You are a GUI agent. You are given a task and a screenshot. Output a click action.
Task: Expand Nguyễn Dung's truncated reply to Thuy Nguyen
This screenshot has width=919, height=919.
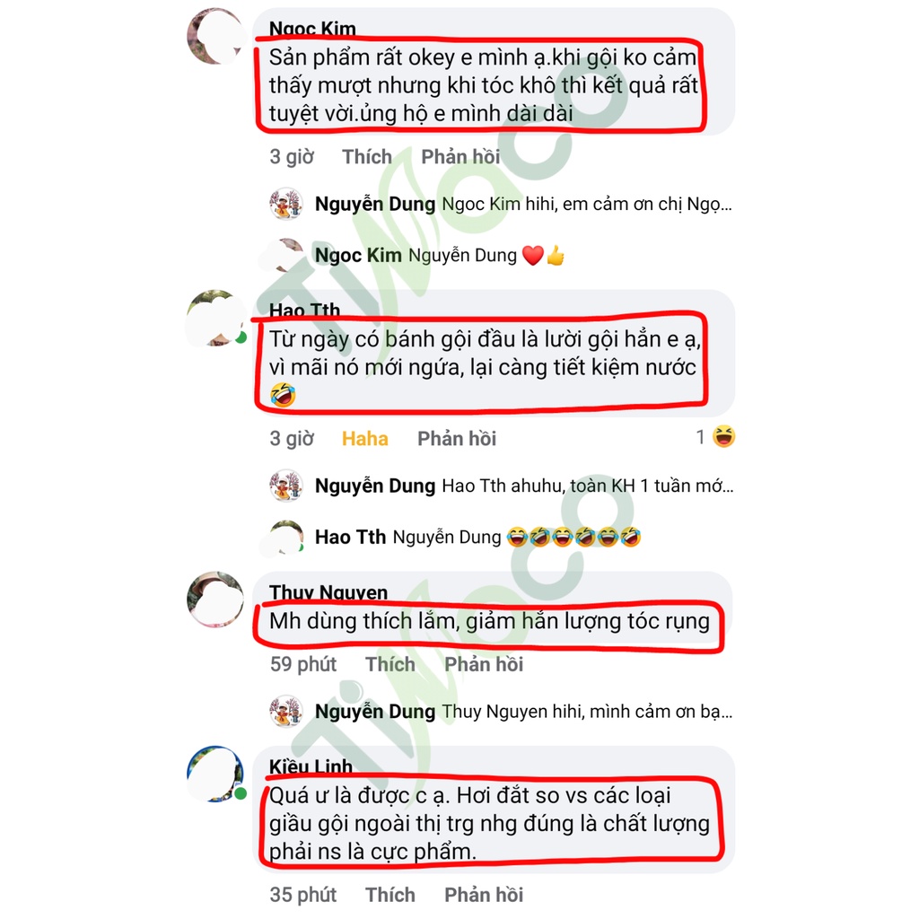[587, 712]
